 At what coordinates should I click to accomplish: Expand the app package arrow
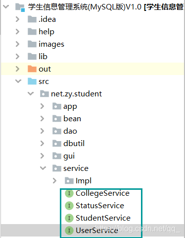click(x=43, y=106)
